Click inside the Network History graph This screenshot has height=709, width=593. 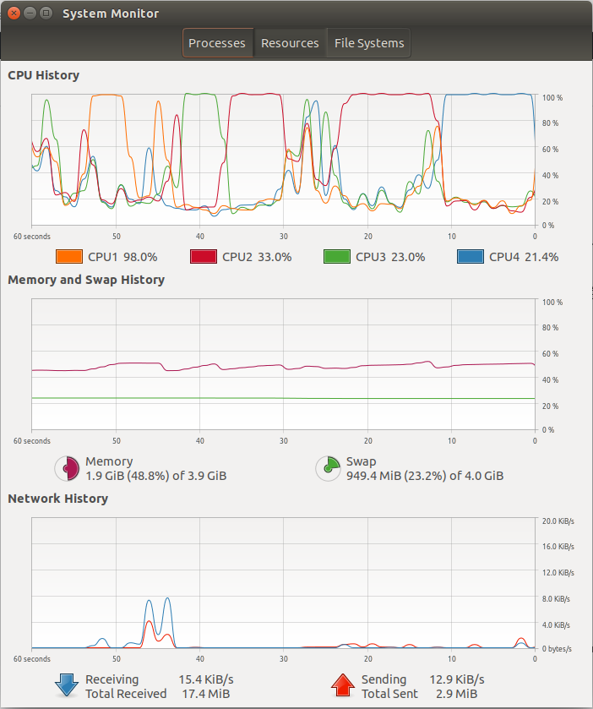(283, 583)
